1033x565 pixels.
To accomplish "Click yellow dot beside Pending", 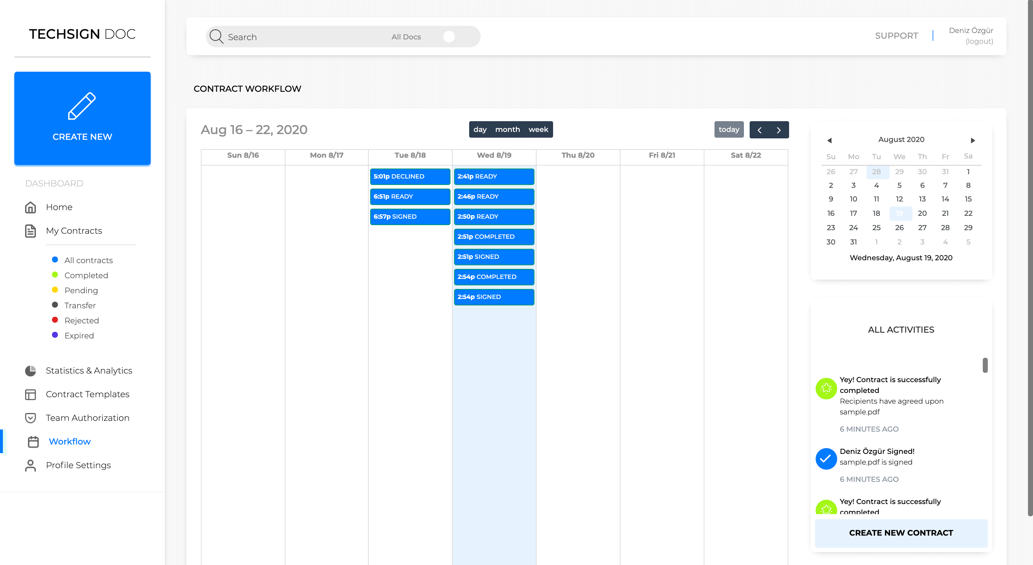I will (x=55, y=290).
